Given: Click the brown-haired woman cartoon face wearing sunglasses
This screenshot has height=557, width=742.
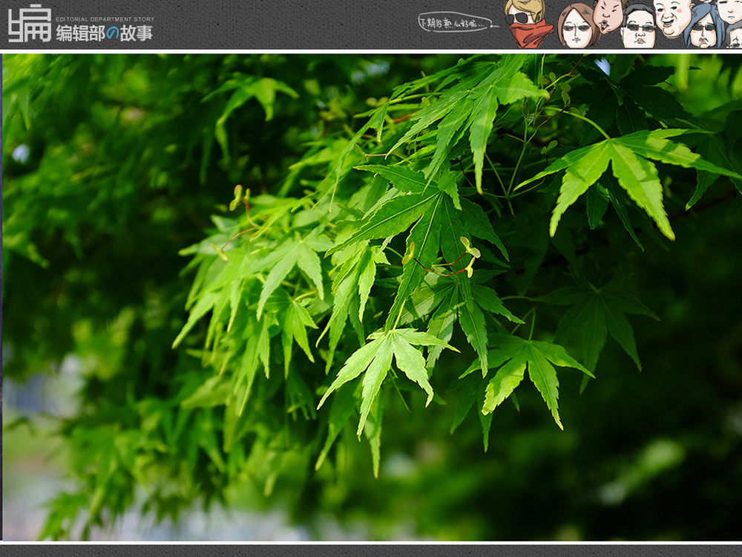Looking at the screenshot, I should click(578, 27).
